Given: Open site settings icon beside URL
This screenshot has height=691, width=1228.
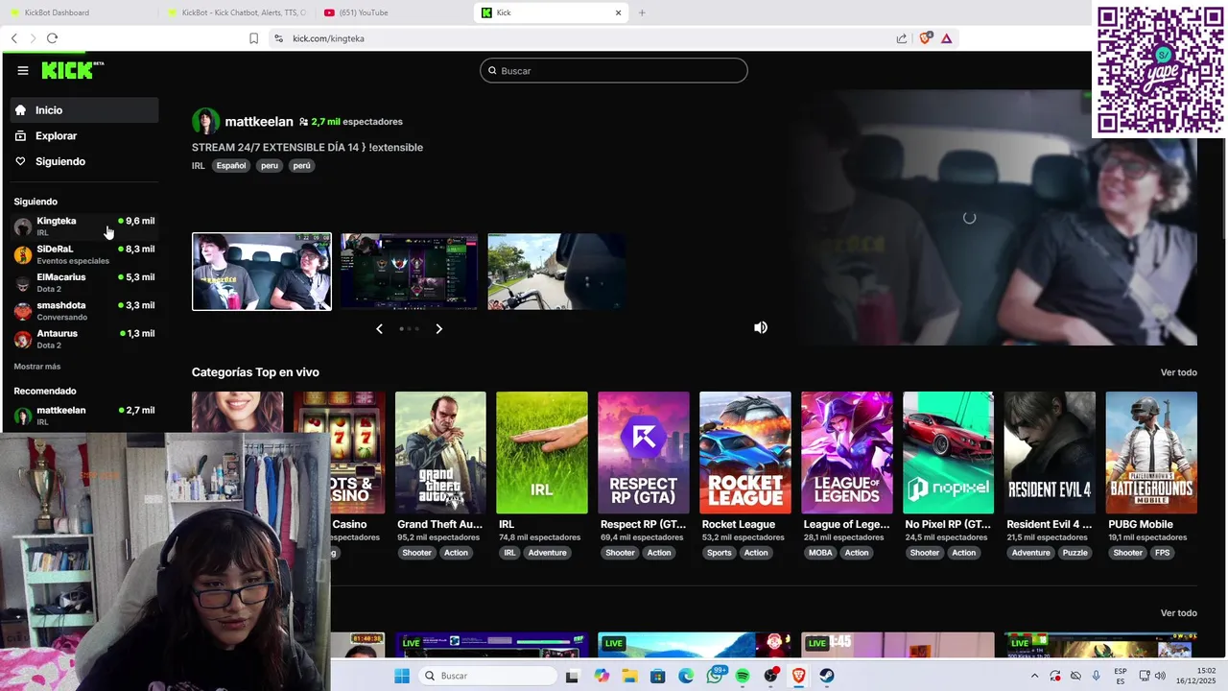Looking at the screenshot, I should point(278,38).
